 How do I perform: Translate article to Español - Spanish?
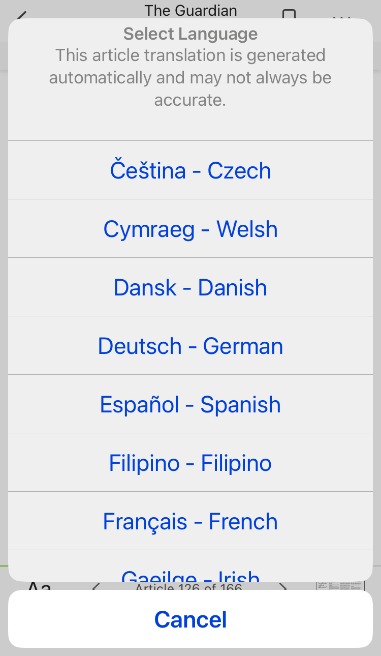tap(190, 404)
